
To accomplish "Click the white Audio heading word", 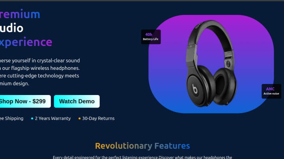I will click(x=11, y=28).
